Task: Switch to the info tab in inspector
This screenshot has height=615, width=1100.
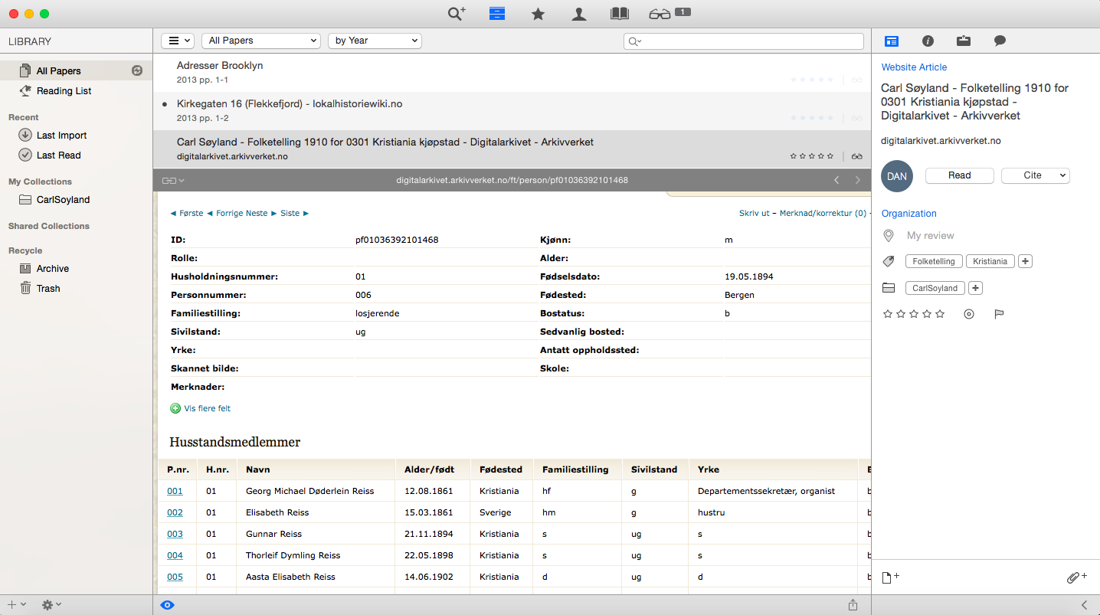Action: point(928,41)
